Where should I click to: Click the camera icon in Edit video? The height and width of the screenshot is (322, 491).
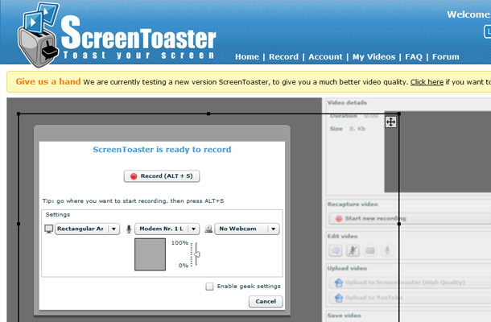(x=370, y=250)
